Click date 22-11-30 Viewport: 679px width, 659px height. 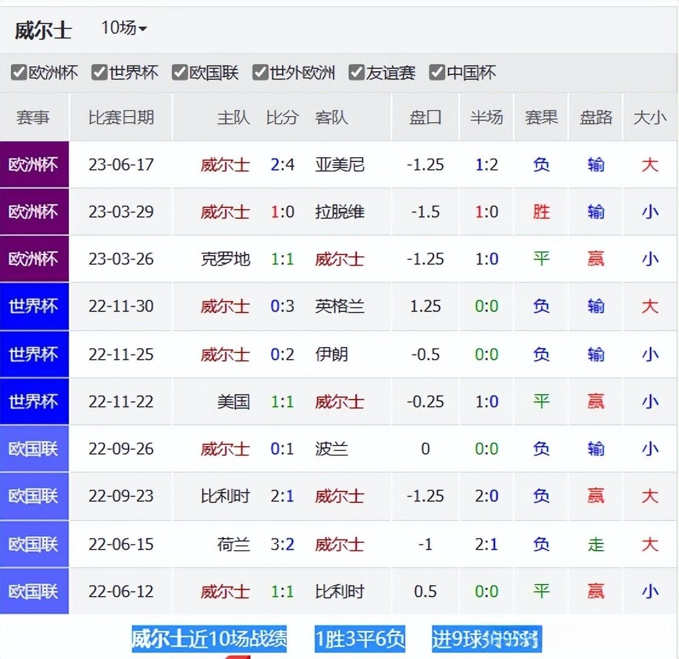[121, 306]
